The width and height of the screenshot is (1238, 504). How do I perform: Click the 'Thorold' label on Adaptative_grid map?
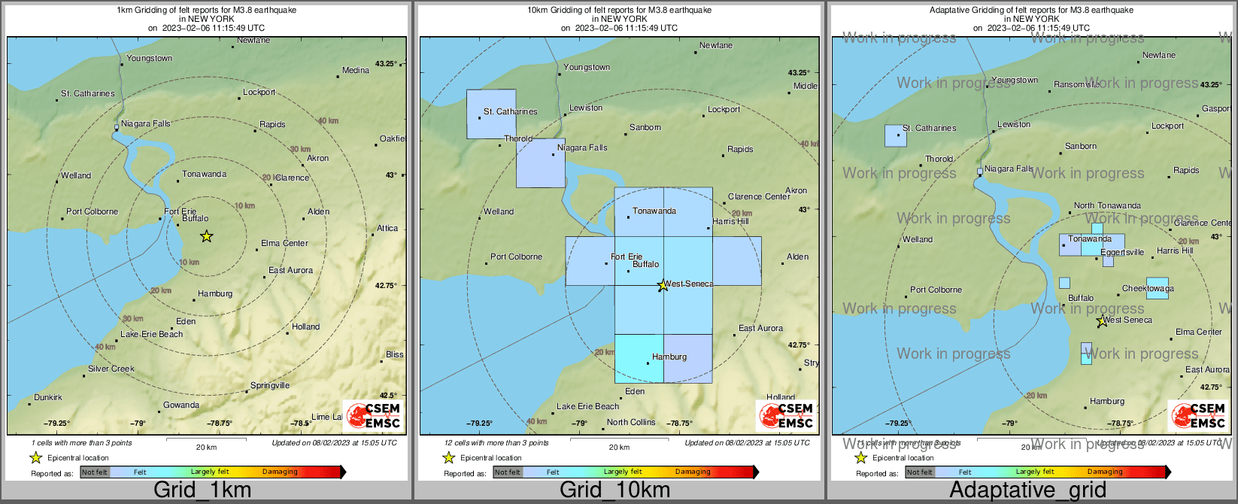[939, 159]
